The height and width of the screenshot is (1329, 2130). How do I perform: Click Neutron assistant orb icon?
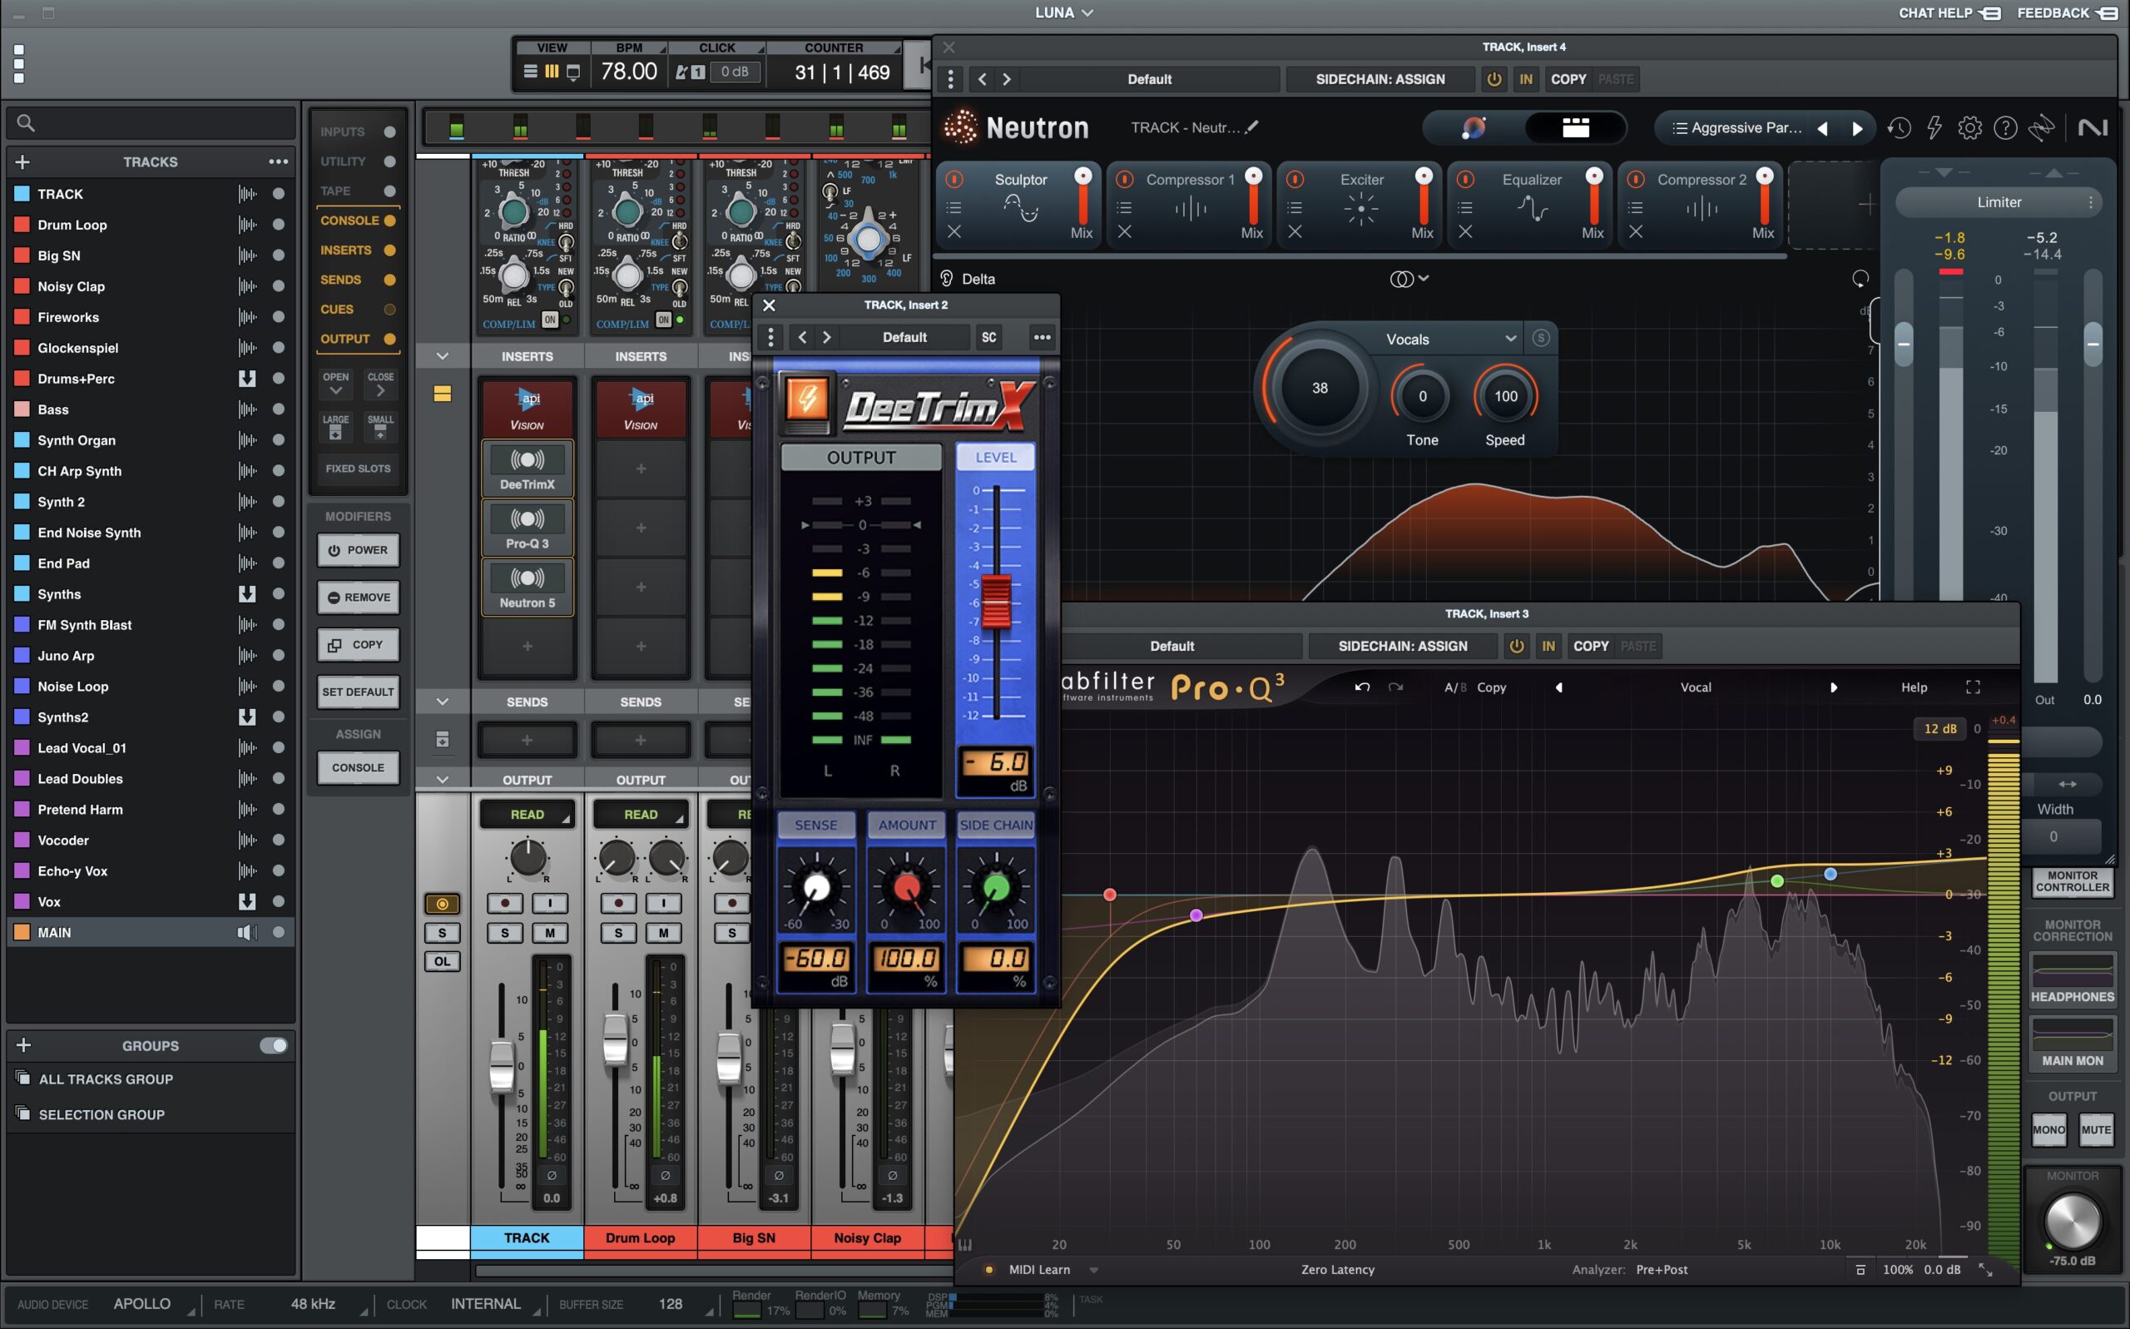click(1474, 128)
